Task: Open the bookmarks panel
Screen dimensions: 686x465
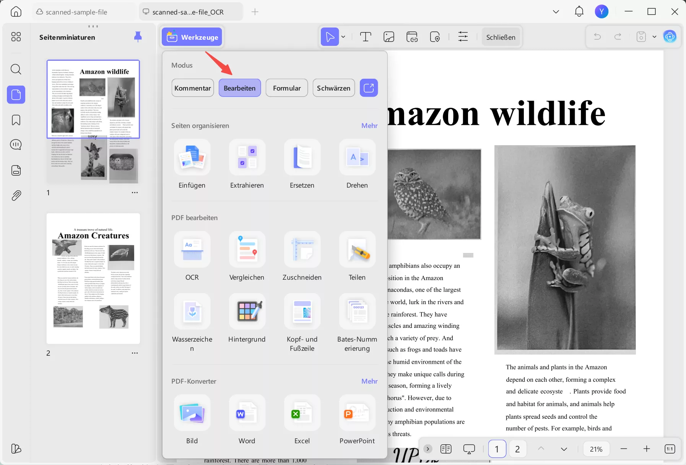Action: coord(16,120)
